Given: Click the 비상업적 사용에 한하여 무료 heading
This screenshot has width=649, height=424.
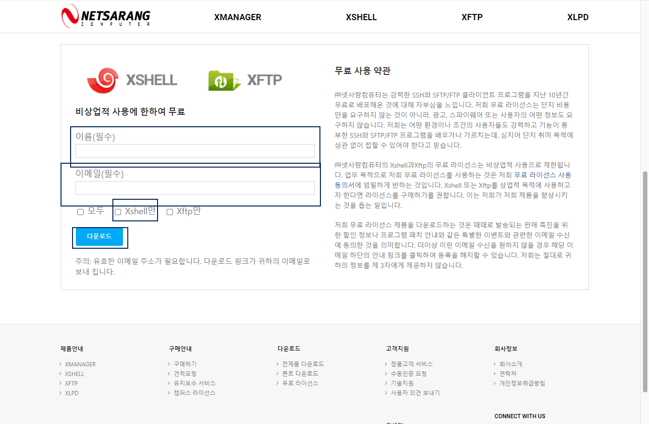Looking at the screenshot, I should click(130, 112).
